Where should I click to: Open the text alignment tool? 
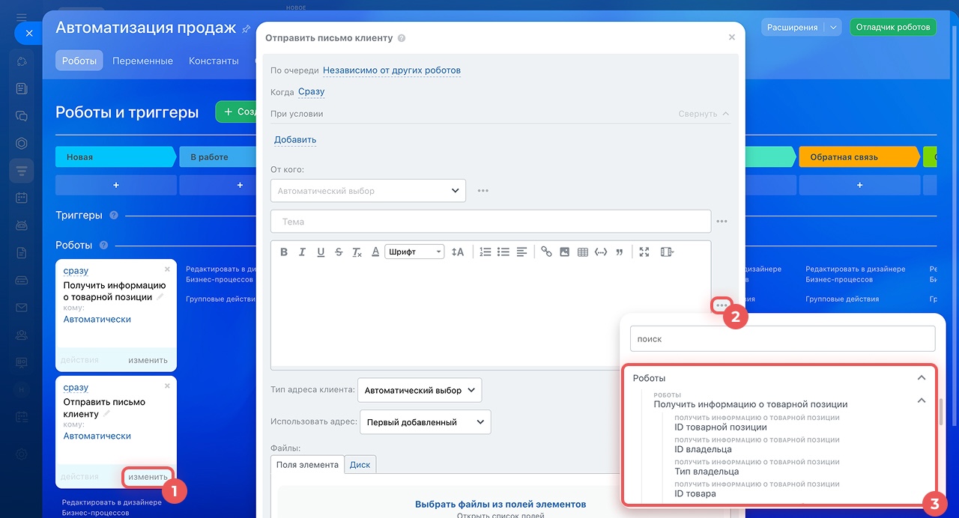(521, 252)
